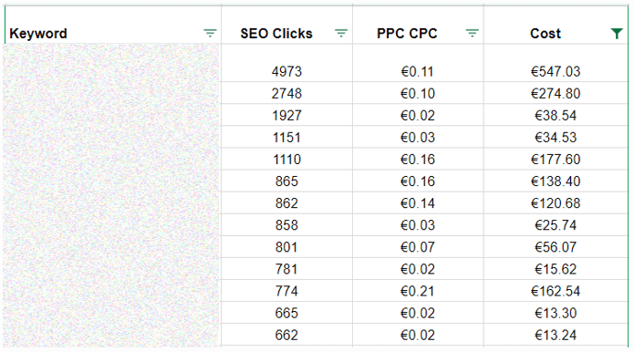Screen dimensions: 634x352
Task: Select the €13.24 cost cell
Action: coord(556,335)
